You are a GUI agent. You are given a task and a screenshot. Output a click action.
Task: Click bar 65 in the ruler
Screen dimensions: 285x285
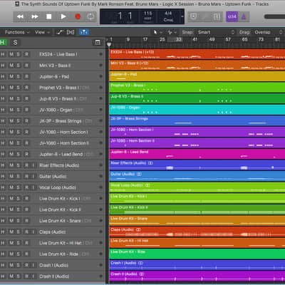click(x=244, y=39)
